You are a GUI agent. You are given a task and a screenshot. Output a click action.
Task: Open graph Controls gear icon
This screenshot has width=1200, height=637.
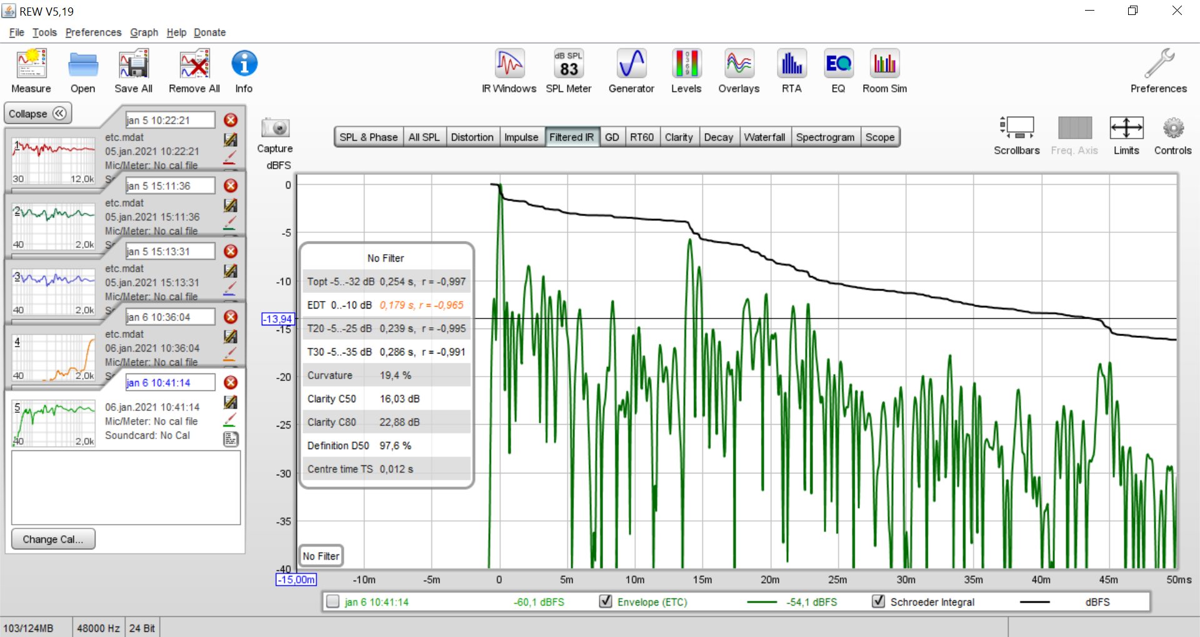coord(1173,128)
